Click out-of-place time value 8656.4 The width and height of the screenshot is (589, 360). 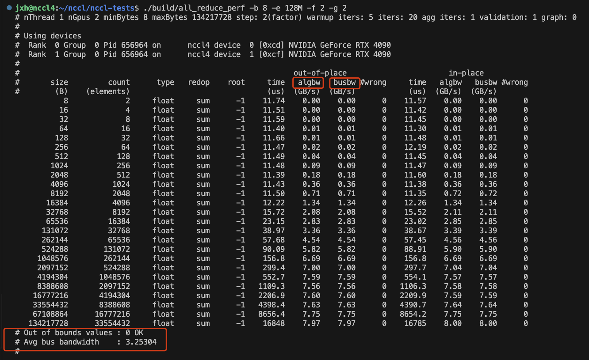[272, 314]
